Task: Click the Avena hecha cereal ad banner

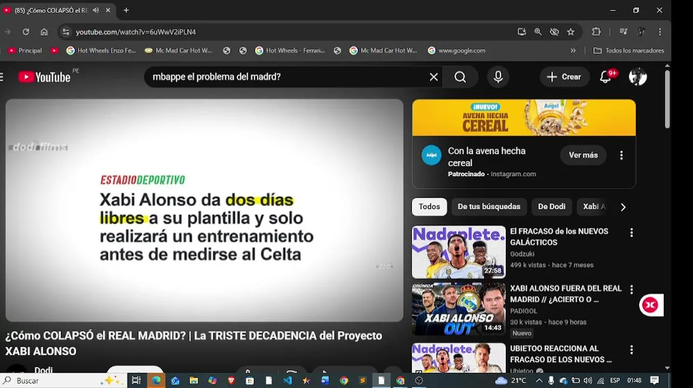Action: 524,117
